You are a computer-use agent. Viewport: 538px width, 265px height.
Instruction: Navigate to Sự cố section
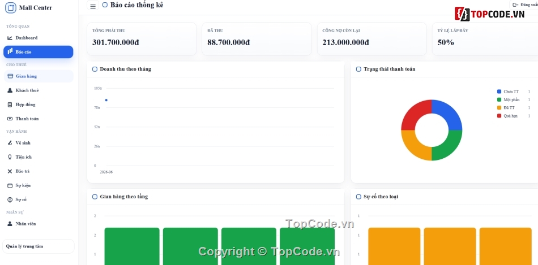[39, 199]
